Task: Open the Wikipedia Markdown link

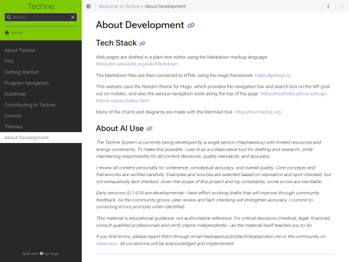Action: point(136,64)
